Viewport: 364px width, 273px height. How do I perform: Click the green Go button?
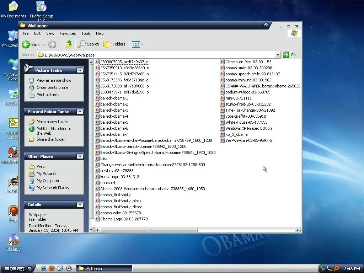click(289, 55)
